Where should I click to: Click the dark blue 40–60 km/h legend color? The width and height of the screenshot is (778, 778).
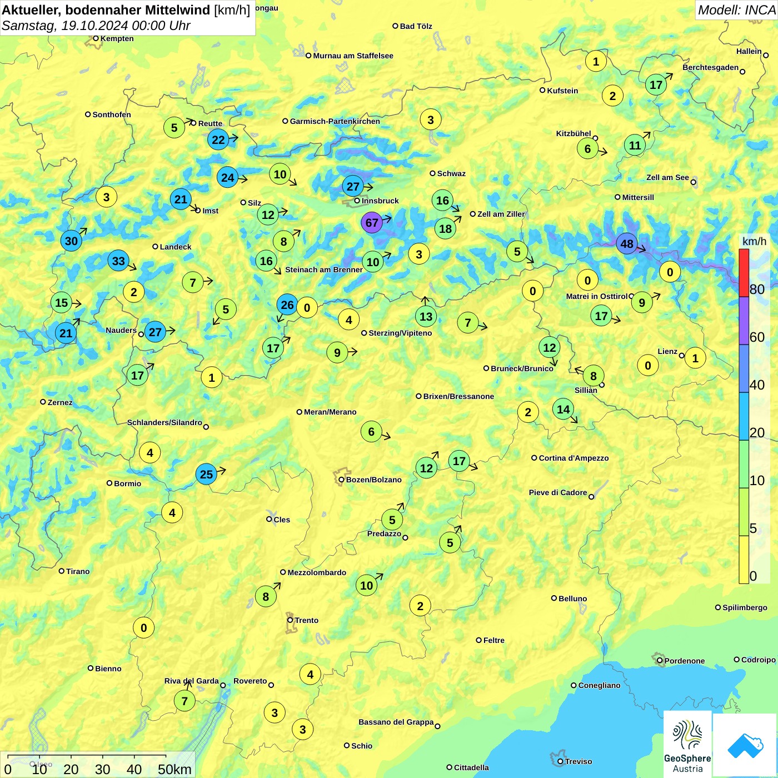coord(744,368)
